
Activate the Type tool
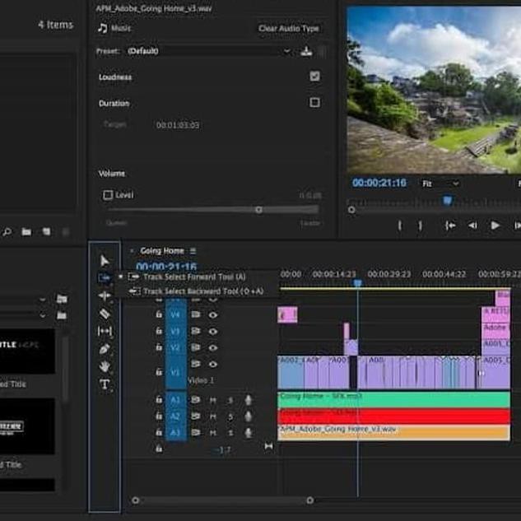(105, 384)
